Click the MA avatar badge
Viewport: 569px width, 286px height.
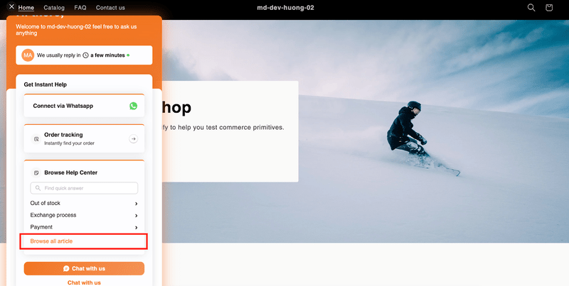(x=28, y=55)
